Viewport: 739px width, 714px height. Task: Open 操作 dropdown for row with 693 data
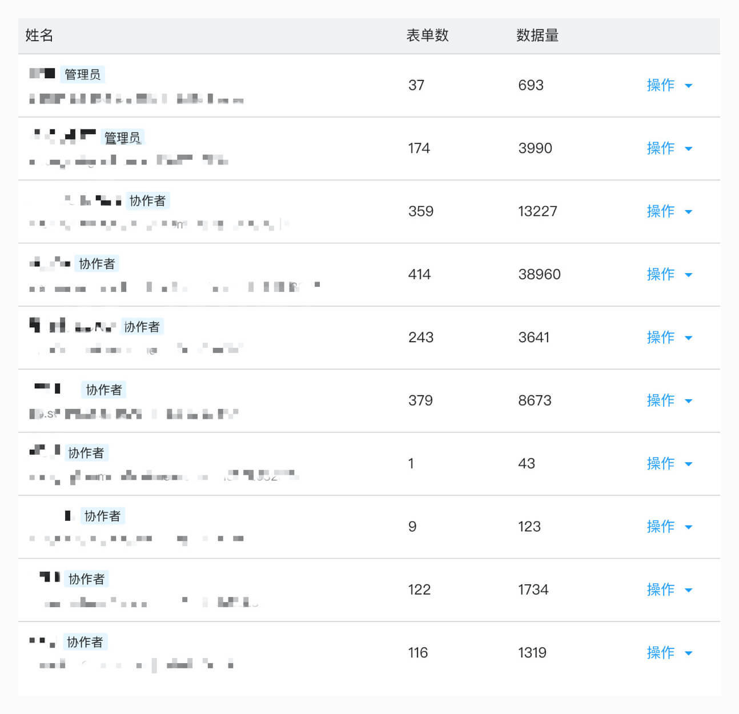tap(669, 85)
